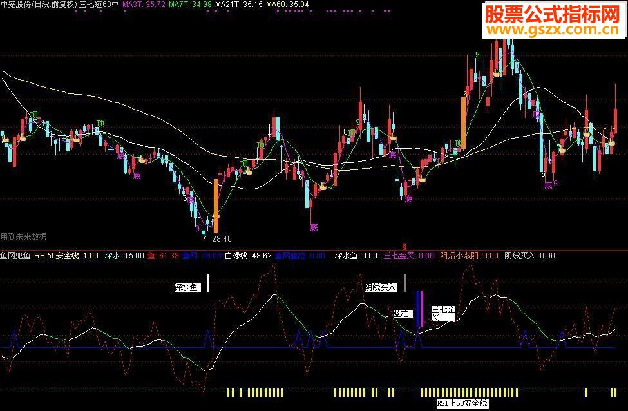Click the 阳后小双阴: 0.00 value
Screen dimensions: 628x411
tap(469, 256)
